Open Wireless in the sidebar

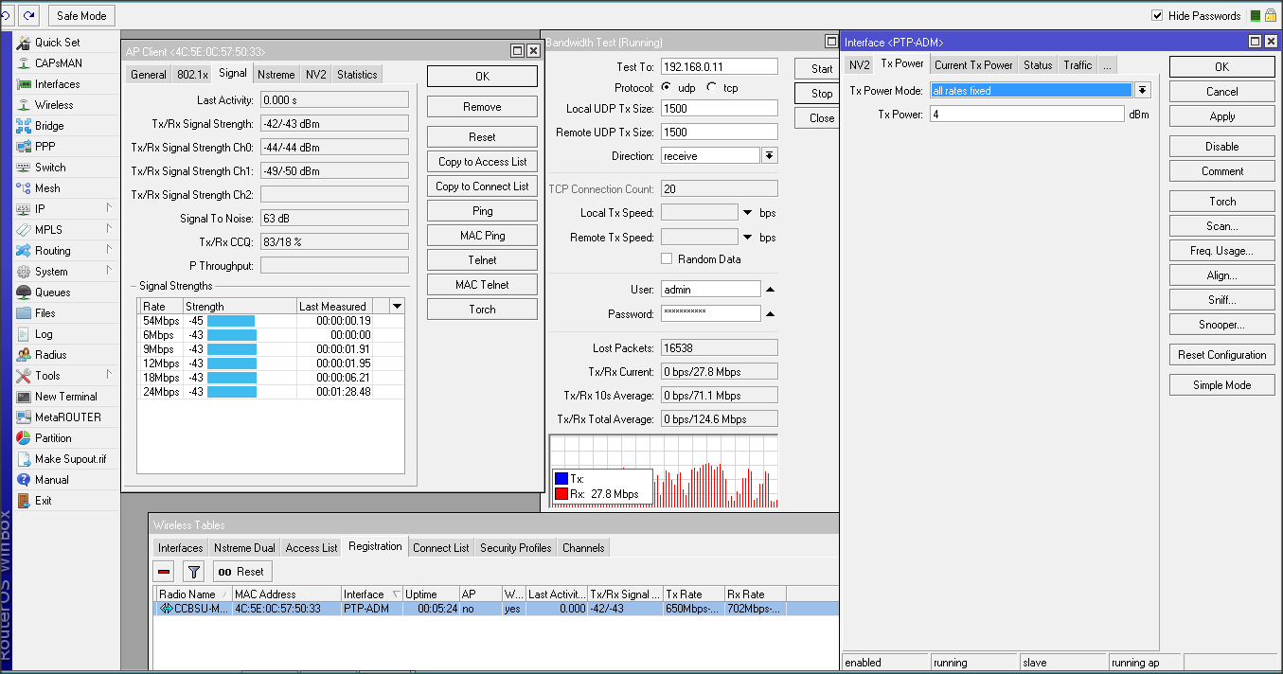(x=53, y=105)
